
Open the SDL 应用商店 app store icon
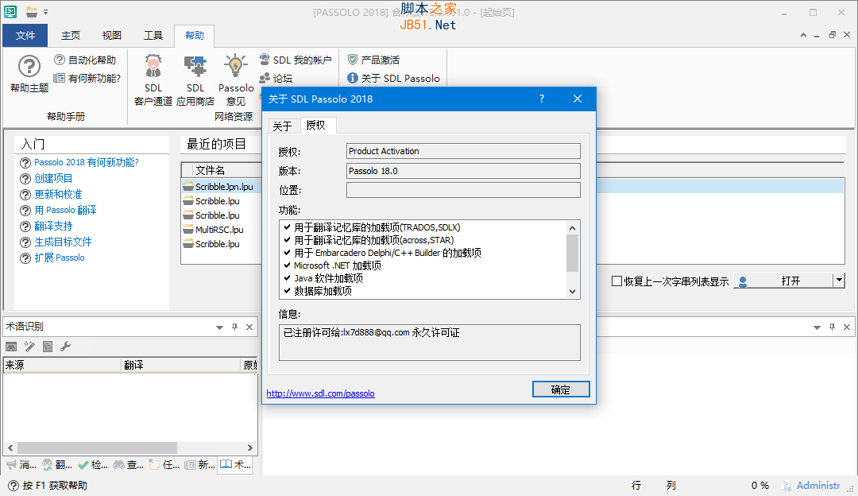point(195,67)
